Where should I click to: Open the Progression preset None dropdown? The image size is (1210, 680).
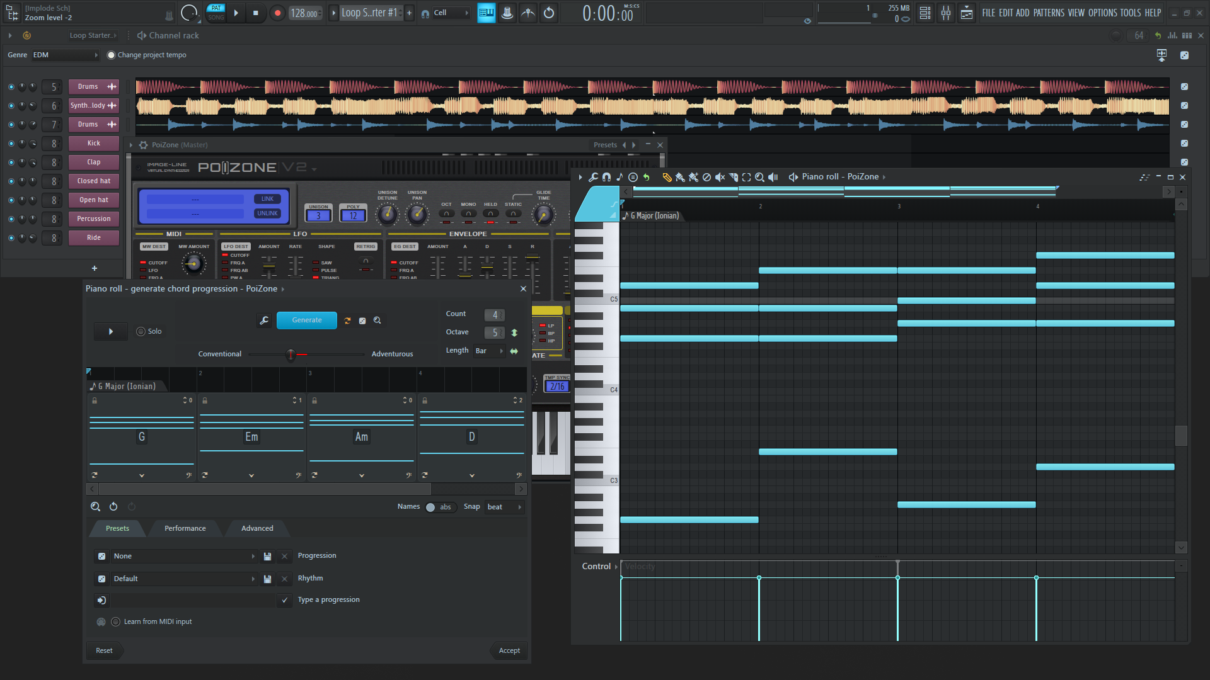point(184,556)
